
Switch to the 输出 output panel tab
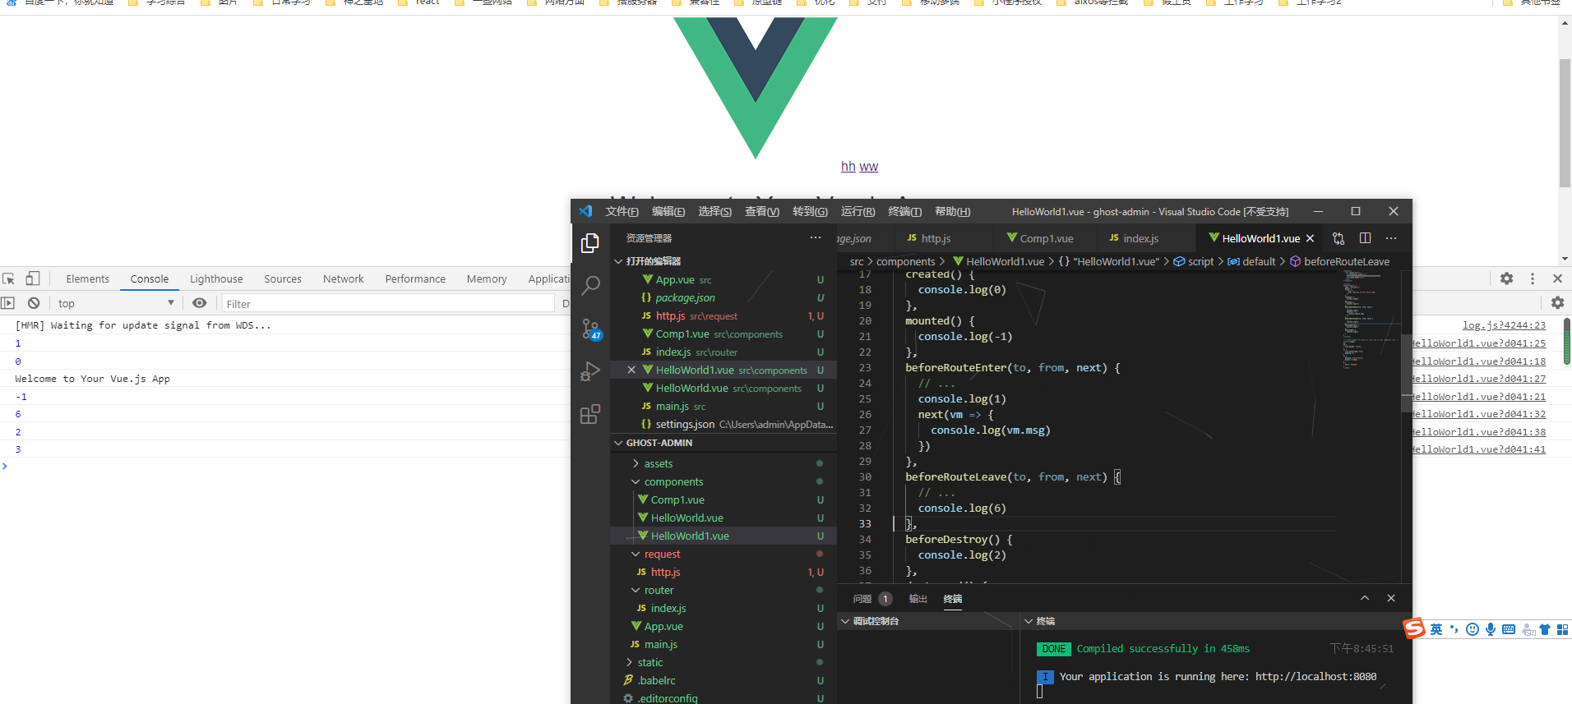(x=918, y=599)
